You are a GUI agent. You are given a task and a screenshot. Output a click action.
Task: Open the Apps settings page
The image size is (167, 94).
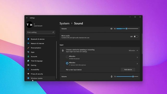click(41, 52)
